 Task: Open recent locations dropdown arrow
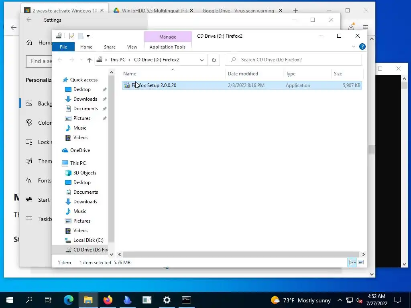tap(81, 60)
